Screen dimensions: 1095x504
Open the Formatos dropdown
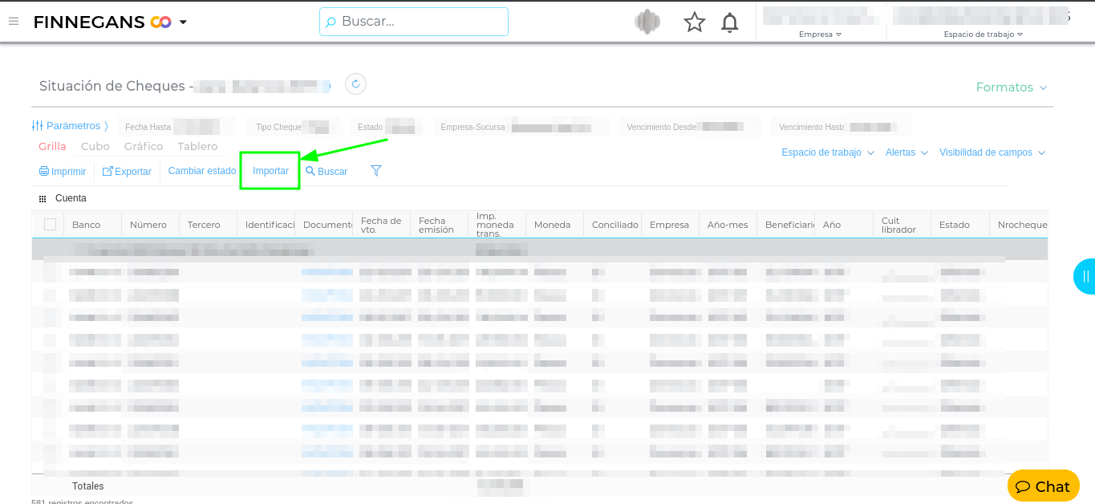1012,87
